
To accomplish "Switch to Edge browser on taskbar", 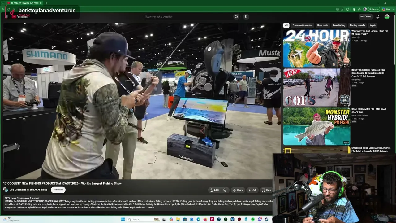I will point(198,219).
